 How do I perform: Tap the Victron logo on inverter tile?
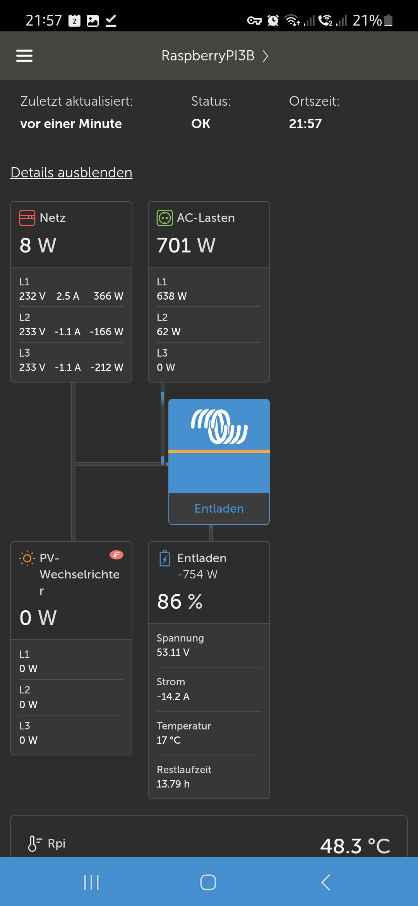tap(219, 426)
